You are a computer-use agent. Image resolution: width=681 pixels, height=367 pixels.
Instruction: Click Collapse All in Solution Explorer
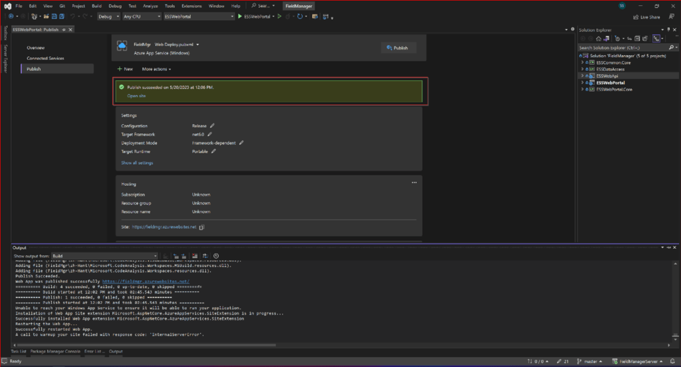pyautogui.click(x=637, y=38)
